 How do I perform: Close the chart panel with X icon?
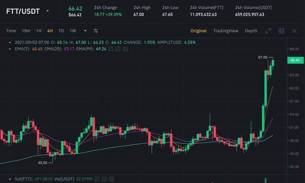(294, 31)
